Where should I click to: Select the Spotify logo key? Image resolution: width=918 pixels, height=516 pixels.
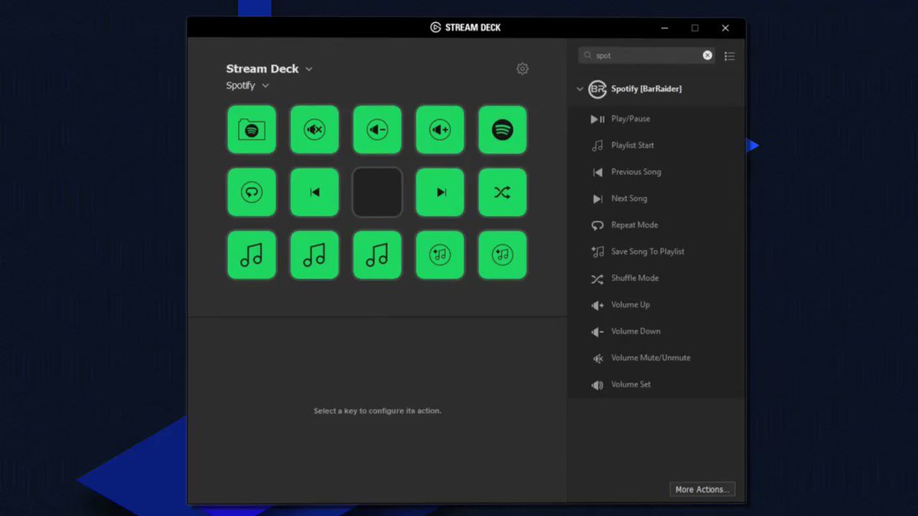tap(503, 130)
